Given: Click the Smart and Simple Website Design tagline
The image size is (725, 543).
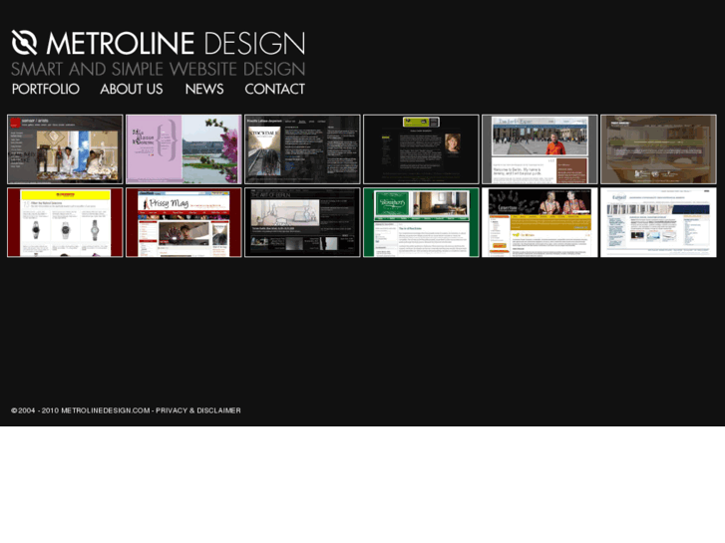Looking at the screenshot, I should click(158, 69).
